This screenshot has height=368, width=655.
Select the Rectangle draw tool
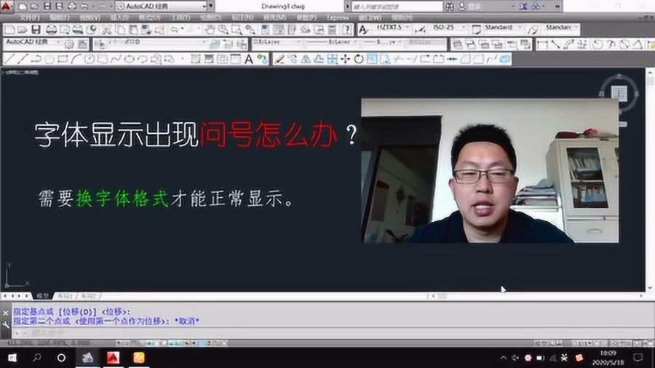63,59
